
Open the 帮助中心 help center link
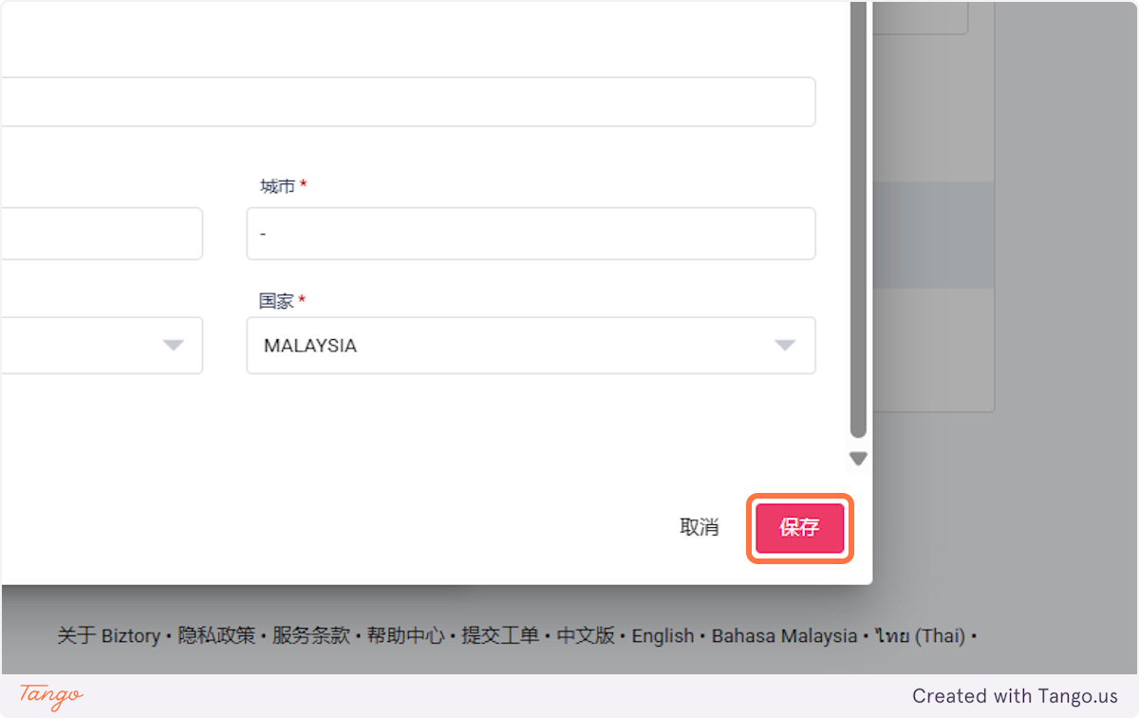(406, 635)
